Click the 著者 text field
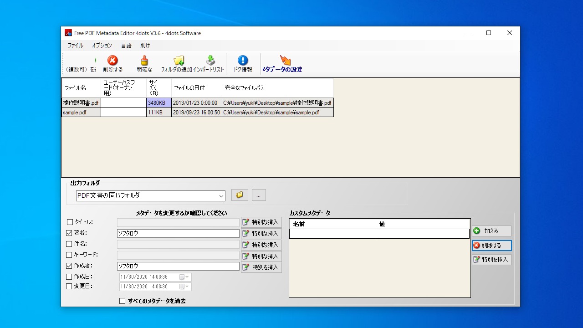Viewport: 583px width, 328px height. [x=178, y=233]
